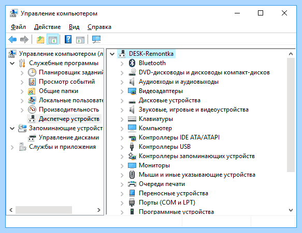This screenshot has height=233, width=302.
Task: Maximize the Управление компьютером window
Action: [261, 13]
